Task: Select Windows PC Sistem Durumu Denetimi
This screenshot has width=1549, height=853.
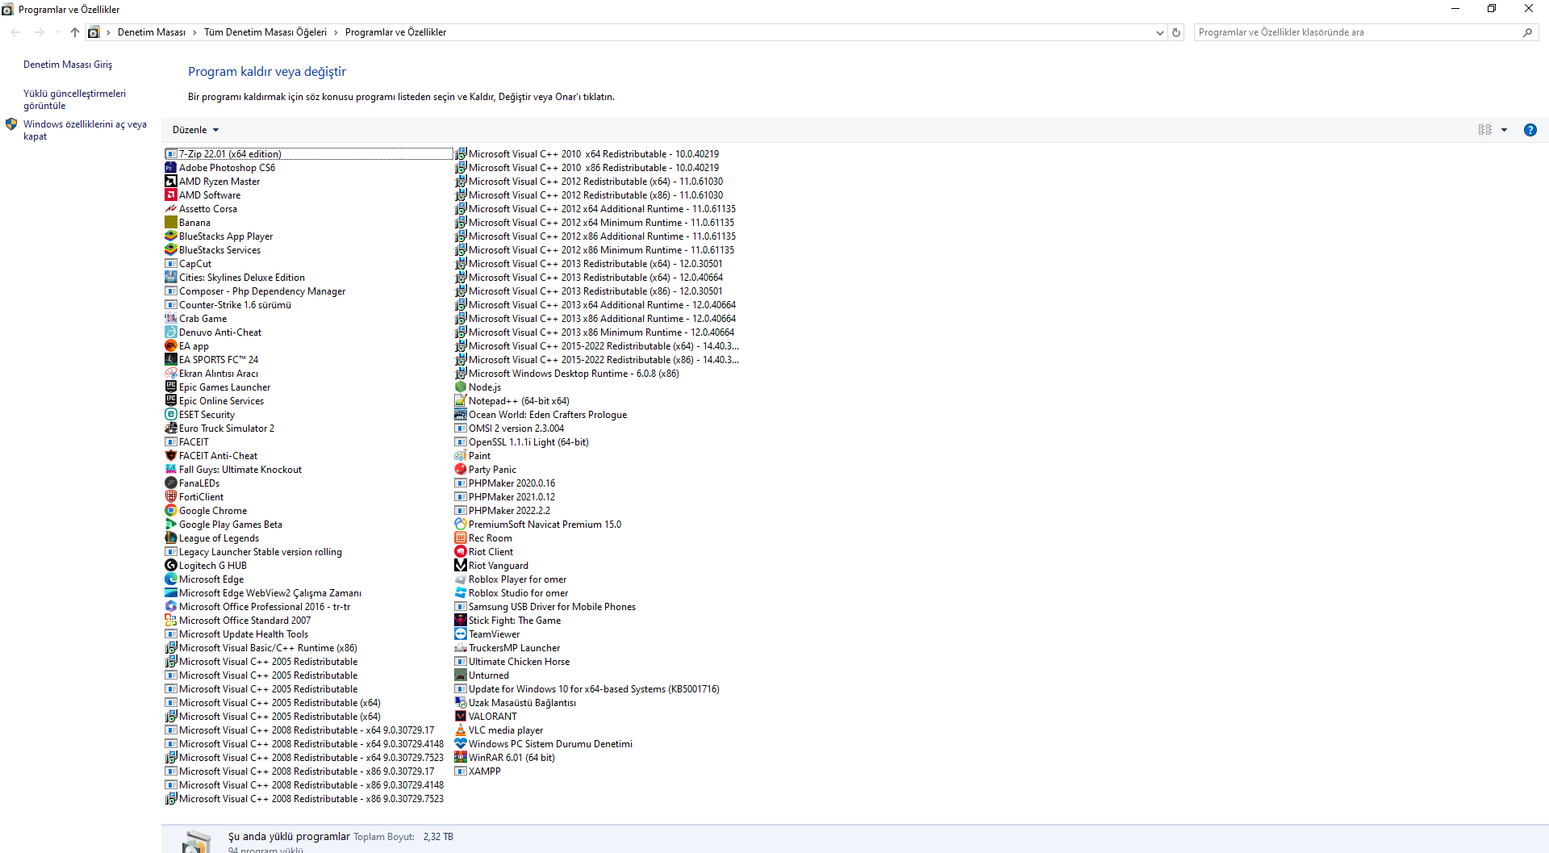Action: point(544,744)
